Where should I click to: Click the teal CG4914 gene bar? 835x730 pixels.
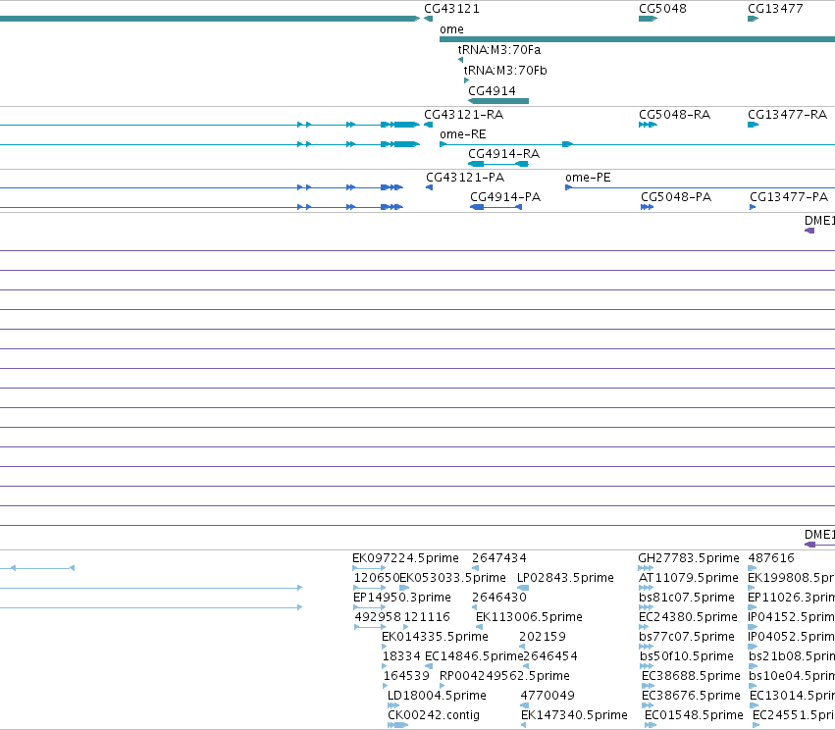498,101
